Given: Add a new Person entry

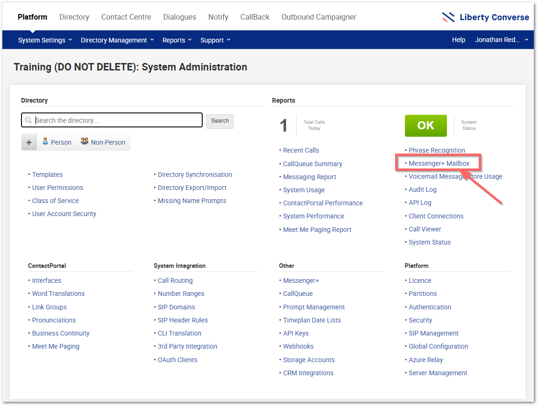Looking at the screenshot, I should click(57, 142).
